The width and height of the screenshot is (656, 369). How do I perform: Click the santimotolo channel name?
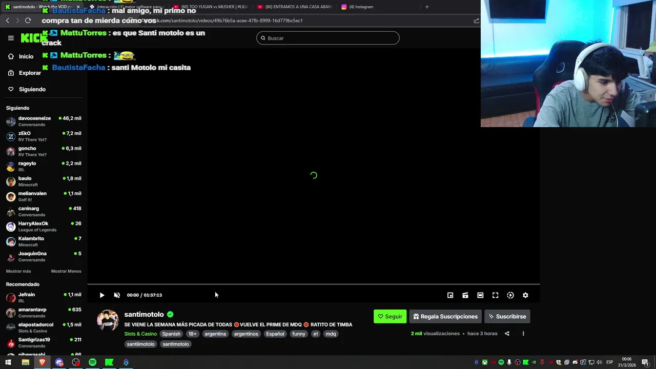point(144,314)
